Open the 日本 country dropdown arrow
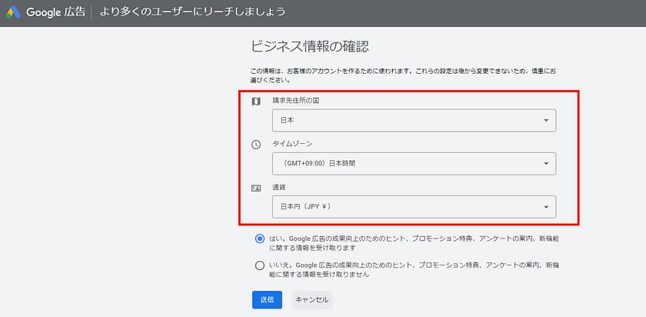The height and width of the screenshot is (317, 646). click(545, 121)
